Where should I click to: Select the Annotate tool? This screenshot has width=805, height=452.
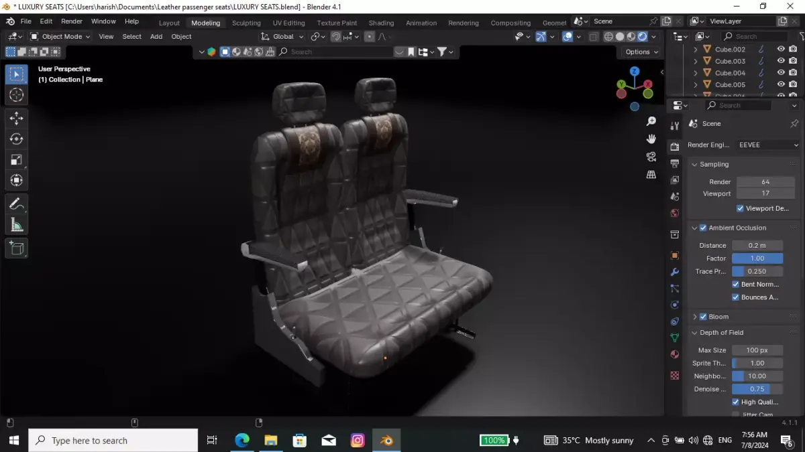point(17,204)
